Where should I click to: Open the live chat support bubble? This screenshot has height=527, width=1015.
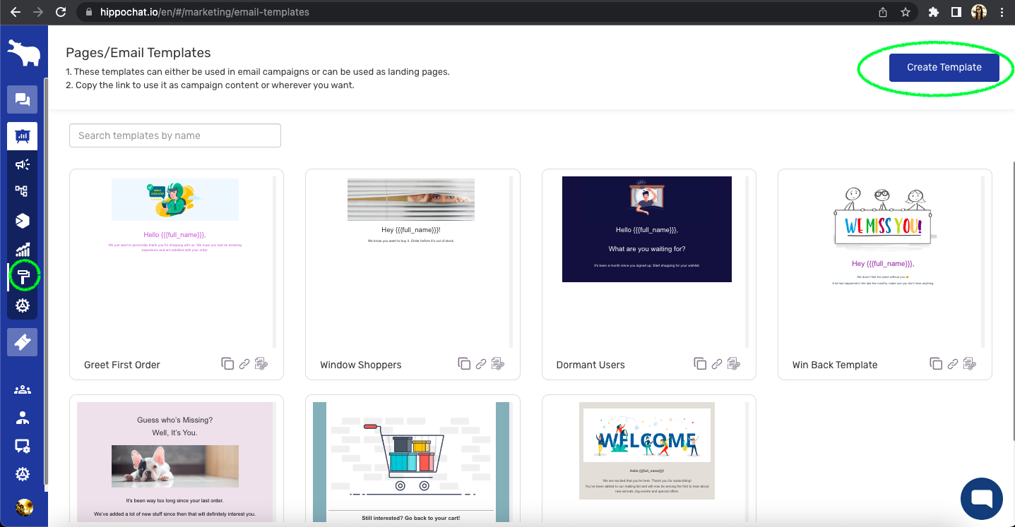point(982,498)
